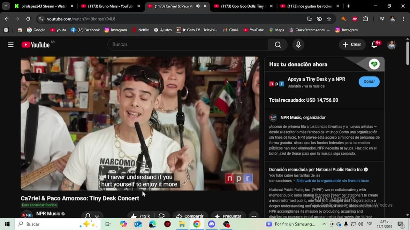Open the Gato TV bookmark

pyautogui.click(x=197, y=30)
